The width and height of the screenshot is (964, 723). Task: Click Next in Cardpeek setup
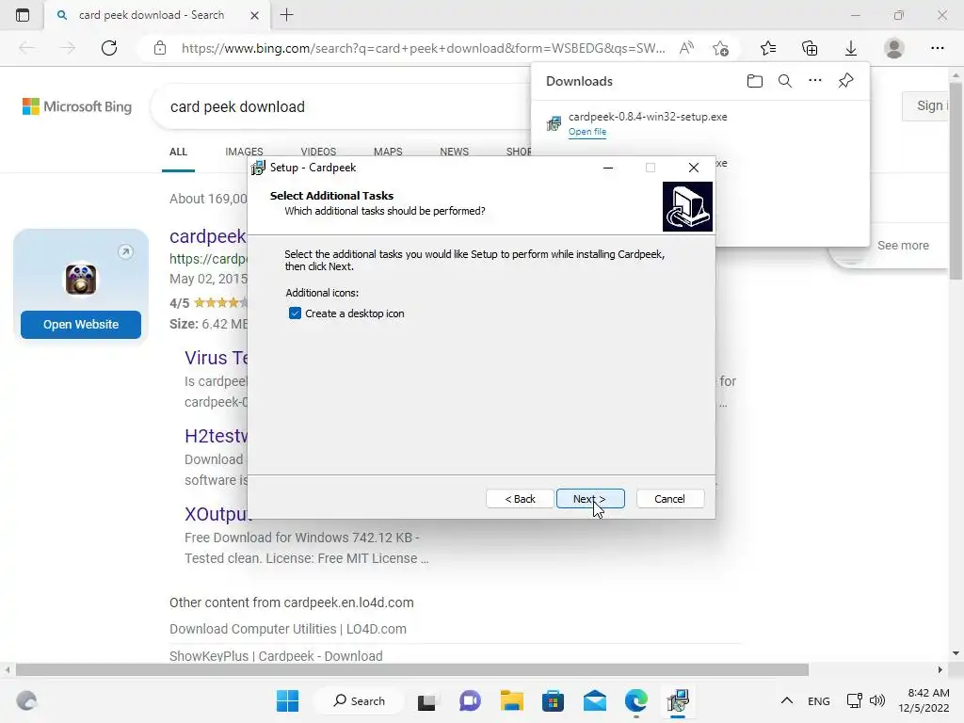pyautogui.click(x=590, y=499)
